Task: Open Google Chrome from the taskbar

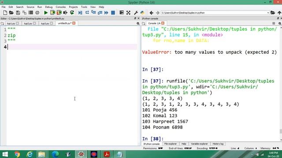Action: click(17, 154)
